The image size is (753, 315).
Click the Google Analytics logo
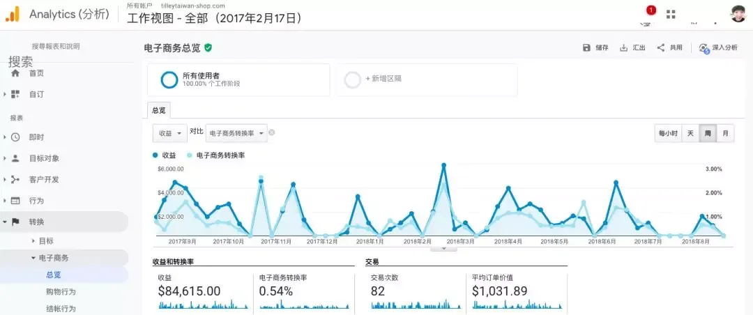point(12,15)
